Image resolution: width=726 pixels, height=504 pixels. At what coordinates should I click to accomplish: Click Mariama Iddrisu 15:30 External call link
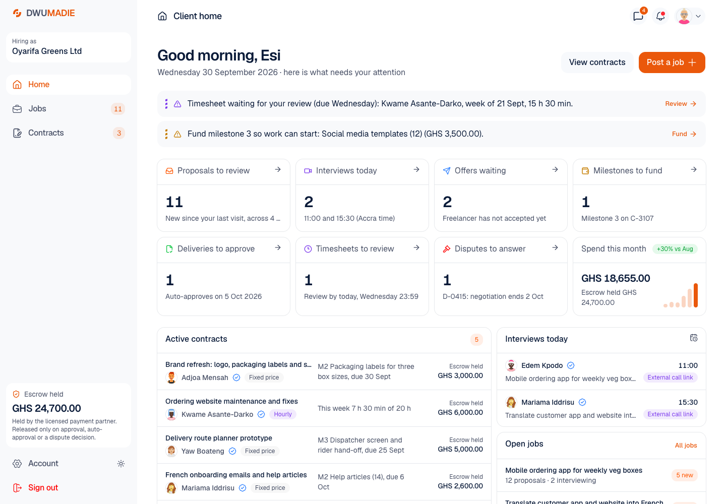671,414
